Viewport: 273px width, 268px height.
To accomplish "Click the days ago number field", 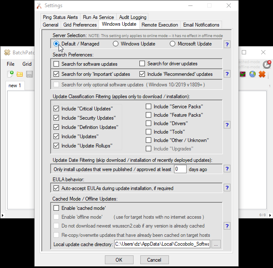I will point(180,169).
